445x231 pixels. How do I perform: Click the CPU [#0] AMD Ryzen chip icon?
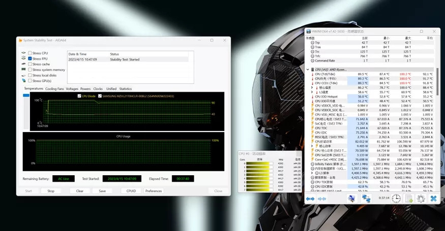click(312, 70)
